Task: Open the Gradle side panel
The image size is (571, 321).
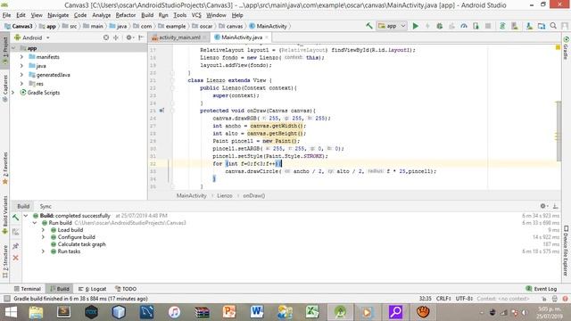Action: 566,47
